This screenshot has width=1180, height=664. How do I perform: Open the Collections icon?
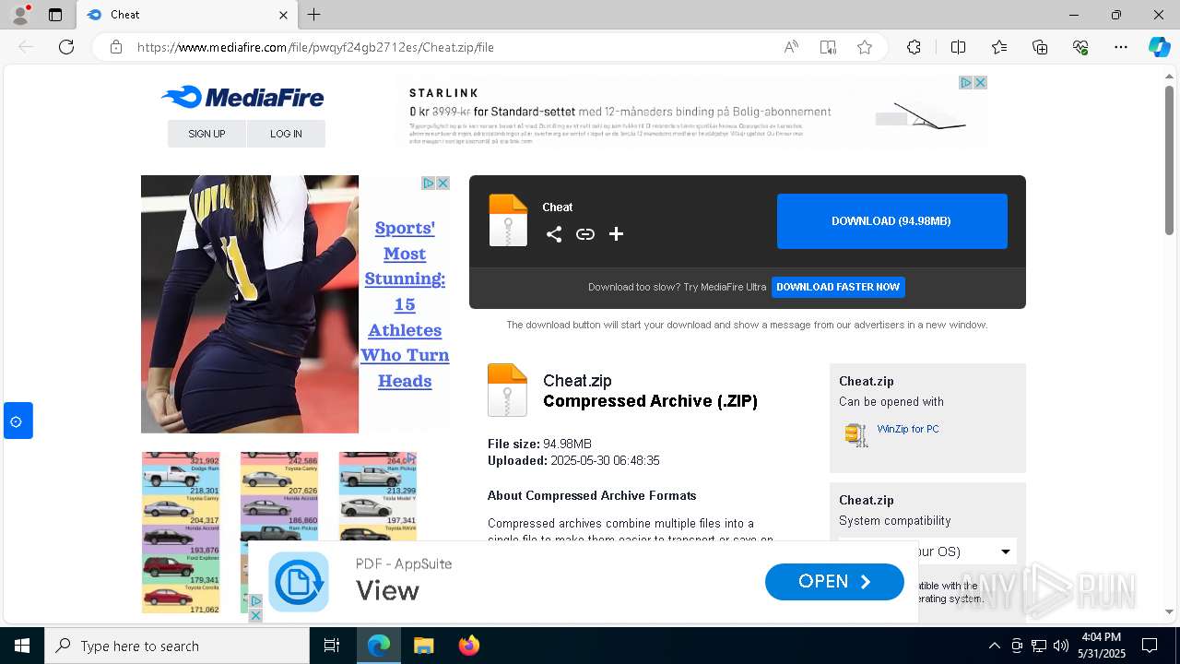pyautogui.click(x=1040, y=47)
